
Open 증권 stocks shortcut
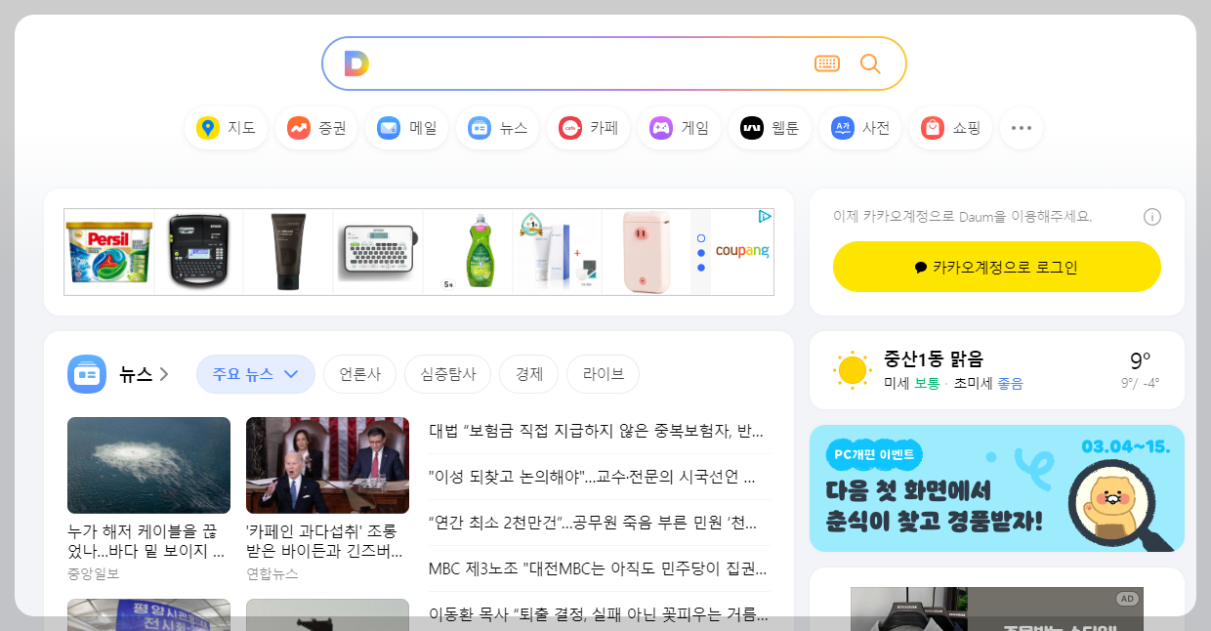coord(316,128)
